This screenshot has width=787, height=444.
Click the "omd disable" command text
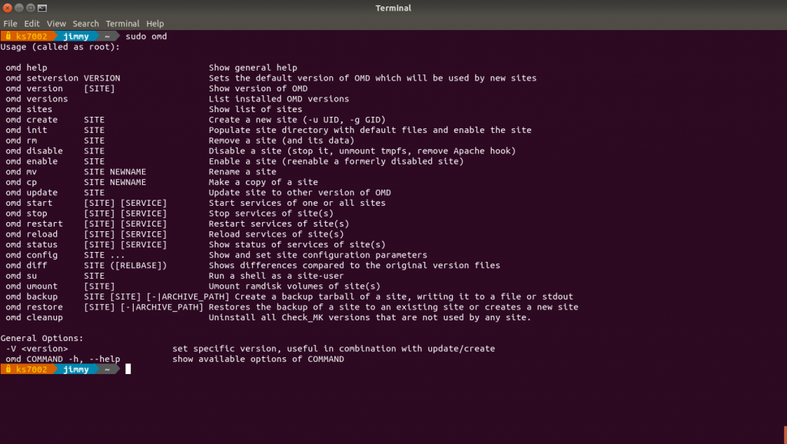tap(34, 151)
